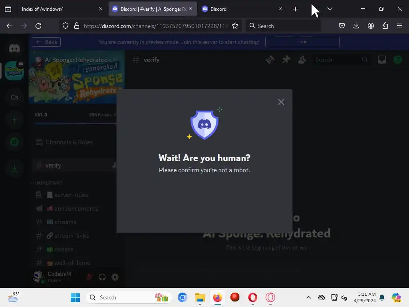Viewport: 409px width, 307px height.
Task: Click the Firefox Search box
Action: point(283,26)
